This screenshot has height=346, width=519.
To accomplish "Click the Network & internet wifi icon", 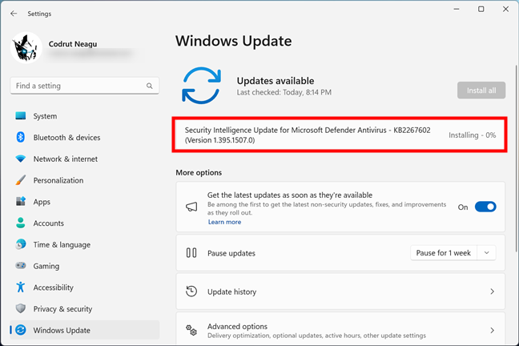I will coord(22,159).
